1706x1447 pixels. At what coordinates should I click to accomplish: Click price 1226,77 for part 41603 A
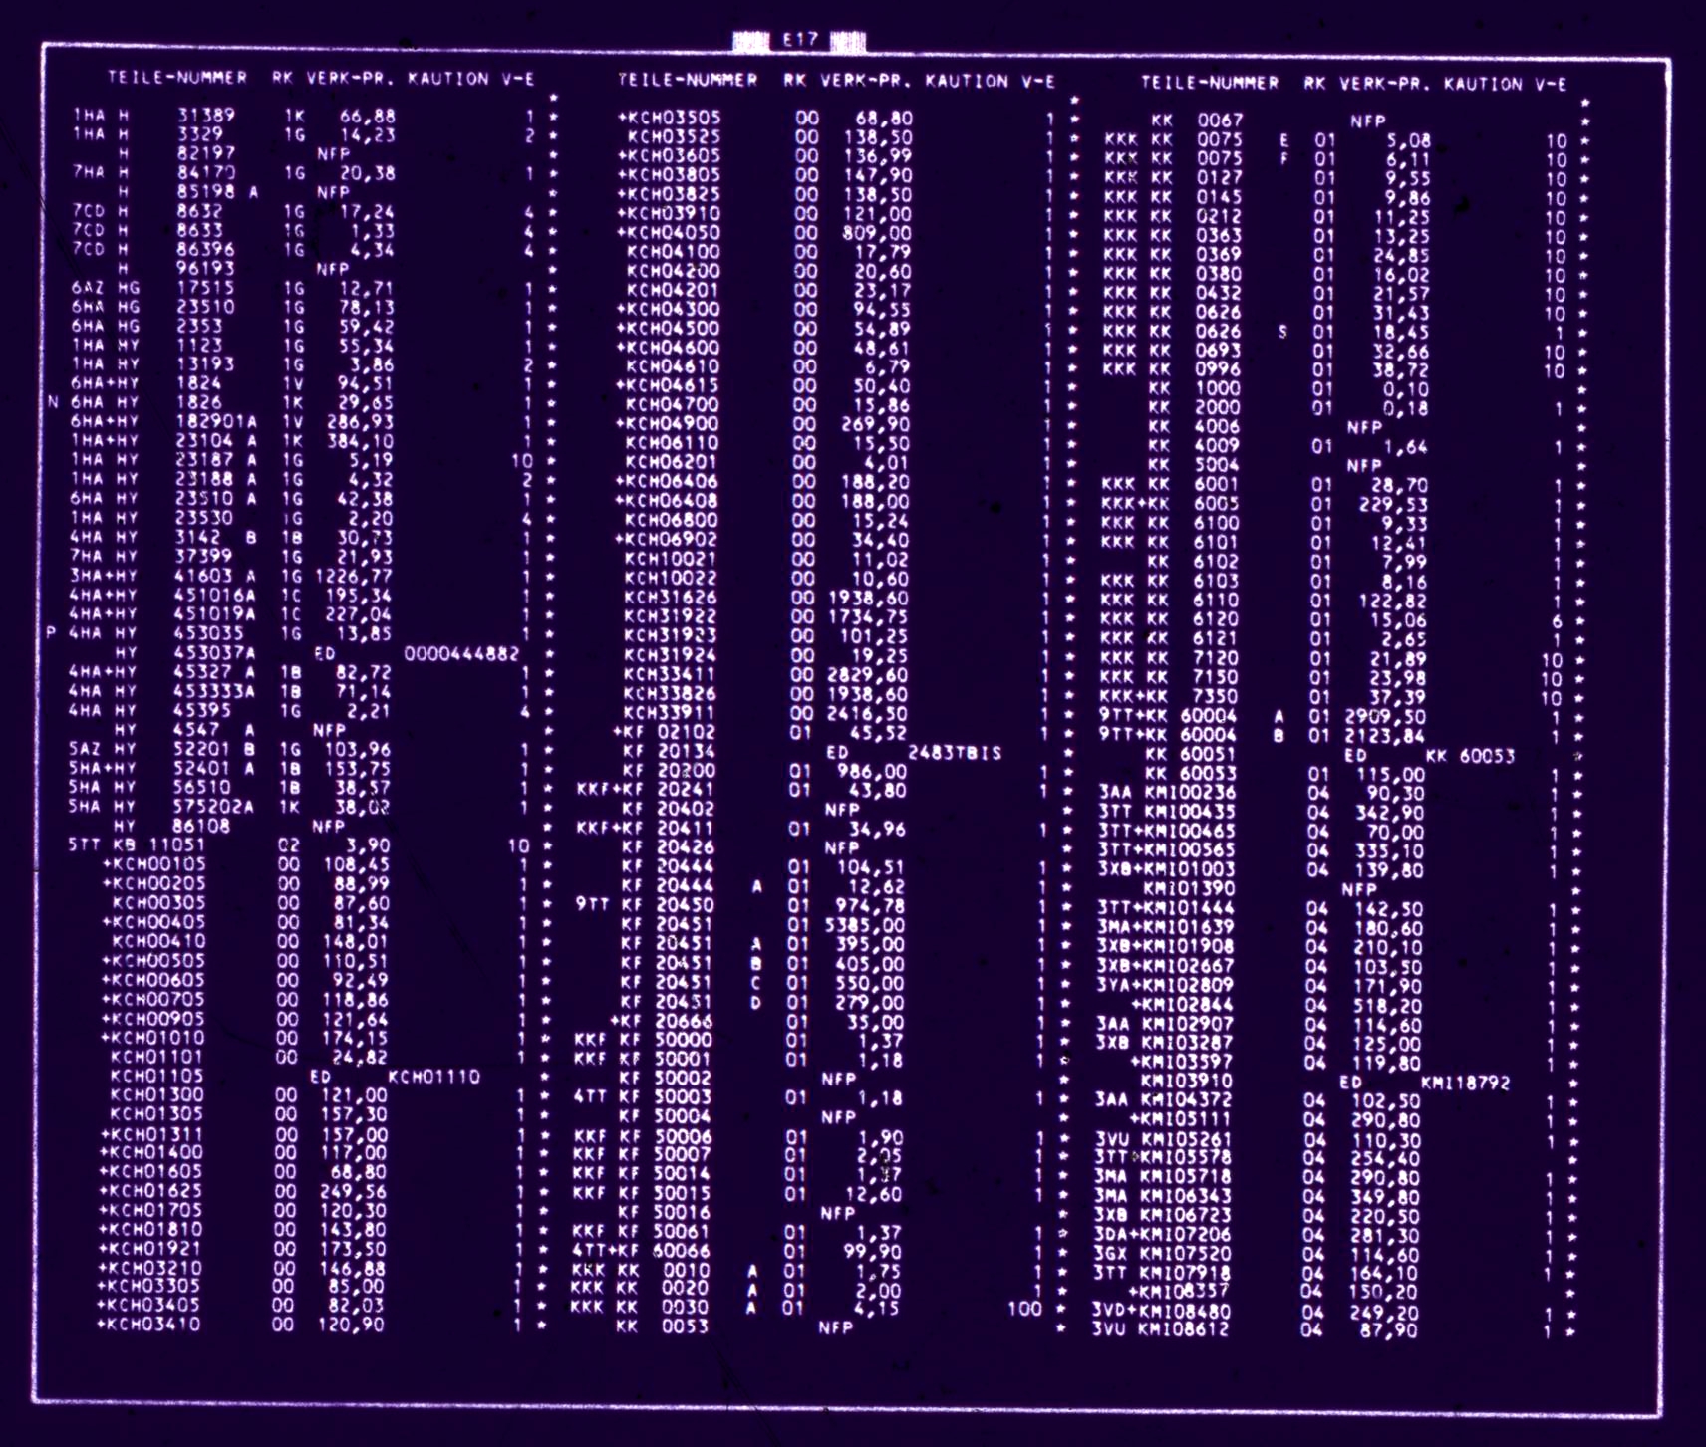[354, 576]
